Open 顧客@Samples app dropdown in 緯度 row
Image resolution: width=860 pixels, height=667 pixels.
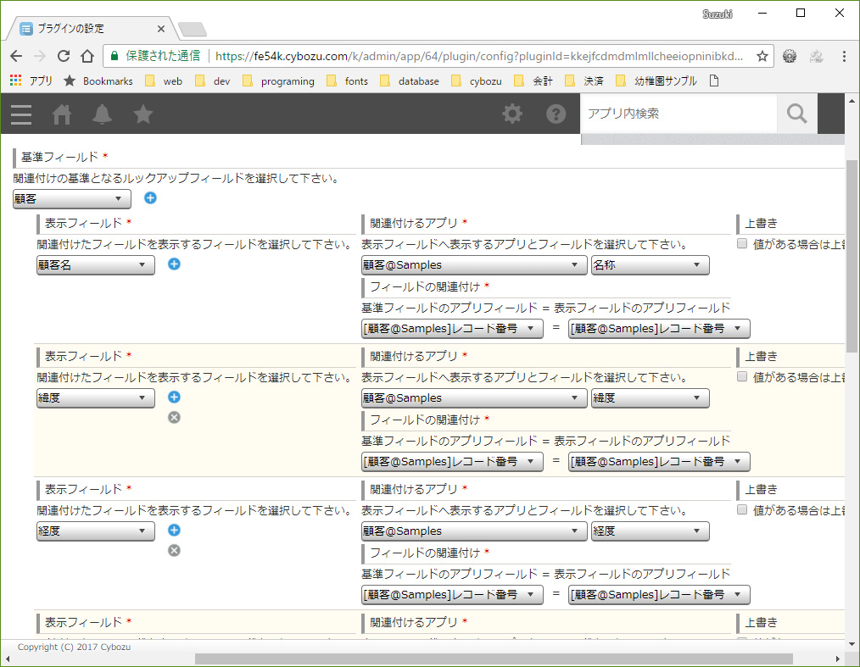tap(474, 398)
